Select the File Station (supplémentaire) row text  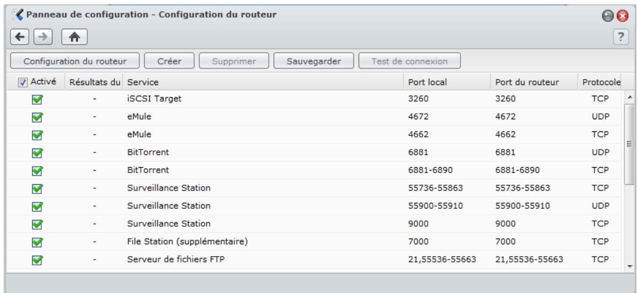click(187, 242)
